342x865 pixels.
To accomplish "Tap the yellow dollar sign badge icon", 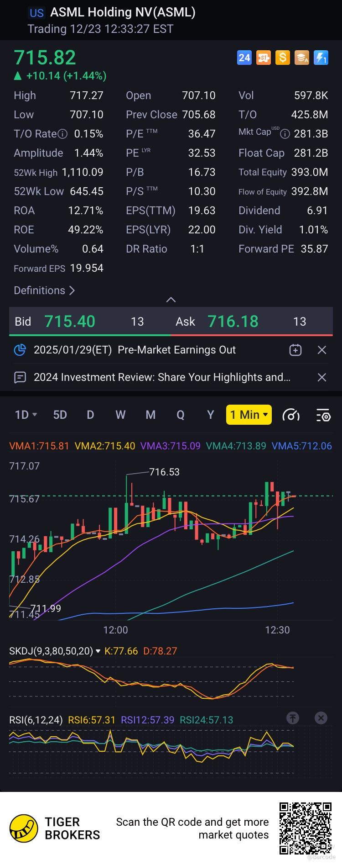I will click(283, 58).
